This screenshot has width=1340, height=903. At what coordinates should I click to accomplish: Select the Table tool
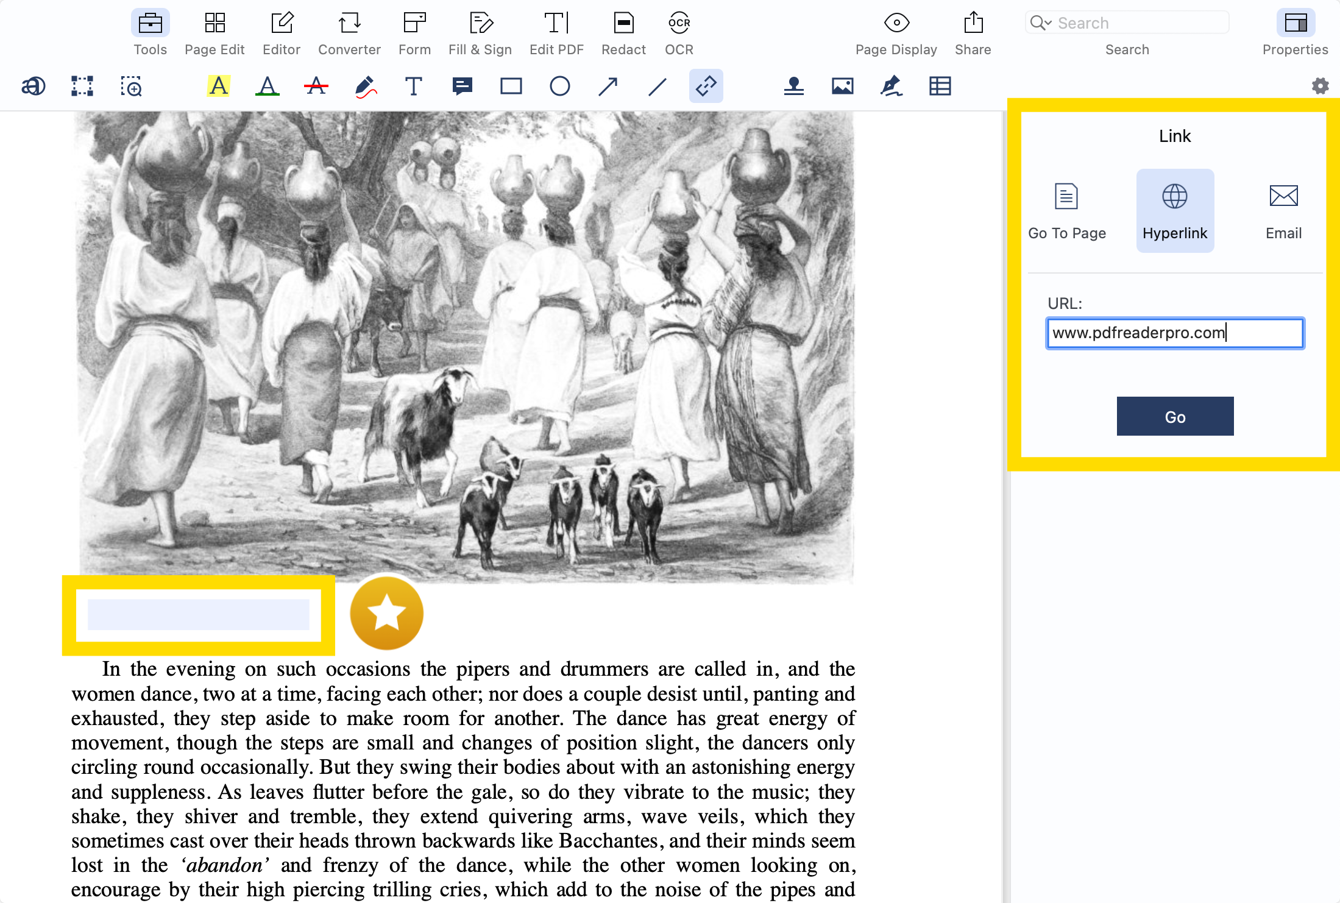coord(940,86)
